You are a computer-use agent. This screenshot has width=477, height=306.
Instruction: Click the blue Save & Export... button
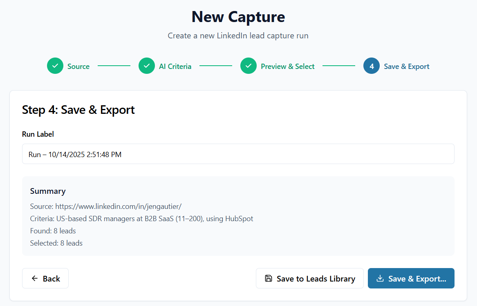(x=411, y=279)
